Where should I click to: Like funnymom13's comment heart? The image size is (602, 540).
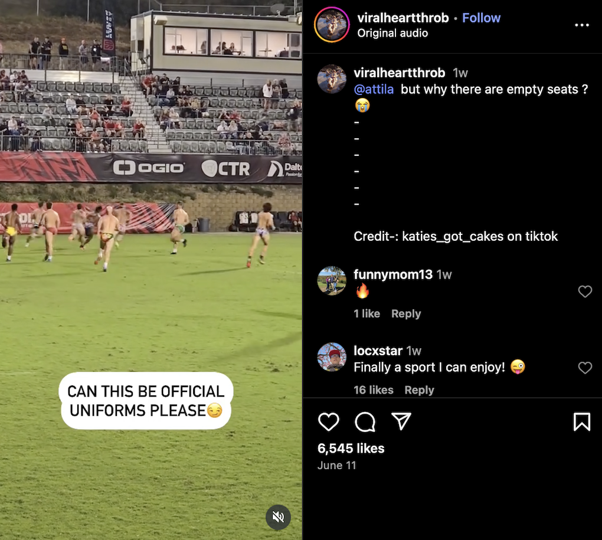(x=585, y=292)
